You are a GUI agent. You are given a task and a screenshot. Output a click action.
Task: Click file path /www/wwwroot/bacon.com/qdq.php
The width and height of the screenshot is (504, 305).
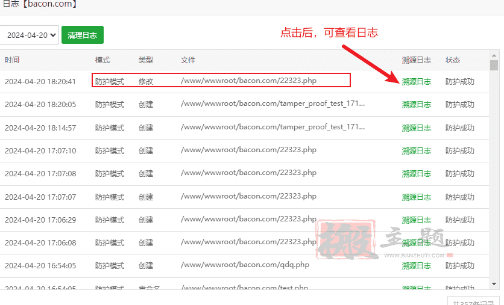click(x=245, y=265)
